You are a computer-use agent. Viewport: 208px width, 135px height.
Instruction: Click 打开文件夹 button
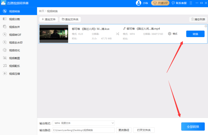[x=144, y=130]
